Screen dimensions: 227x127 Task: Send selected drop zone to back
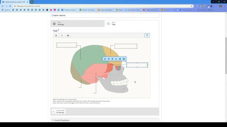(x=116, y=59)
